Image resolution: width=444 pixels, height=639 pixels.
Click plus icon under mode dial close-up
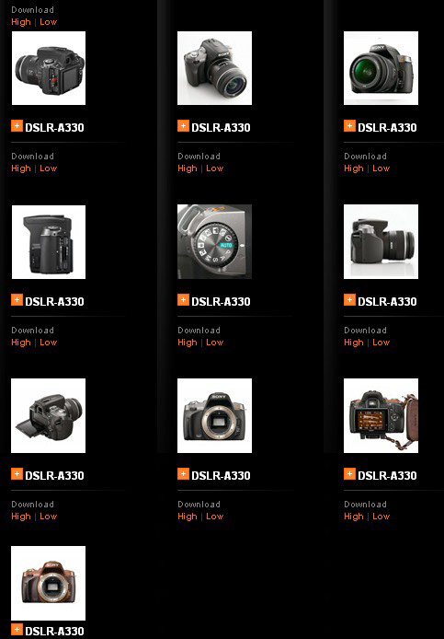click(183, 300)
